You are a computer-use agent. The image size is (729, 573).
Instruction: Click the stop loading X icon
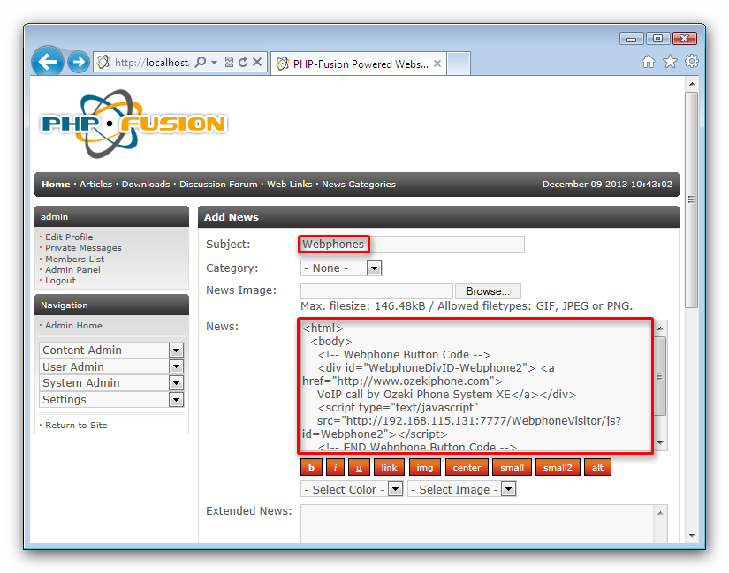[257, 63]
